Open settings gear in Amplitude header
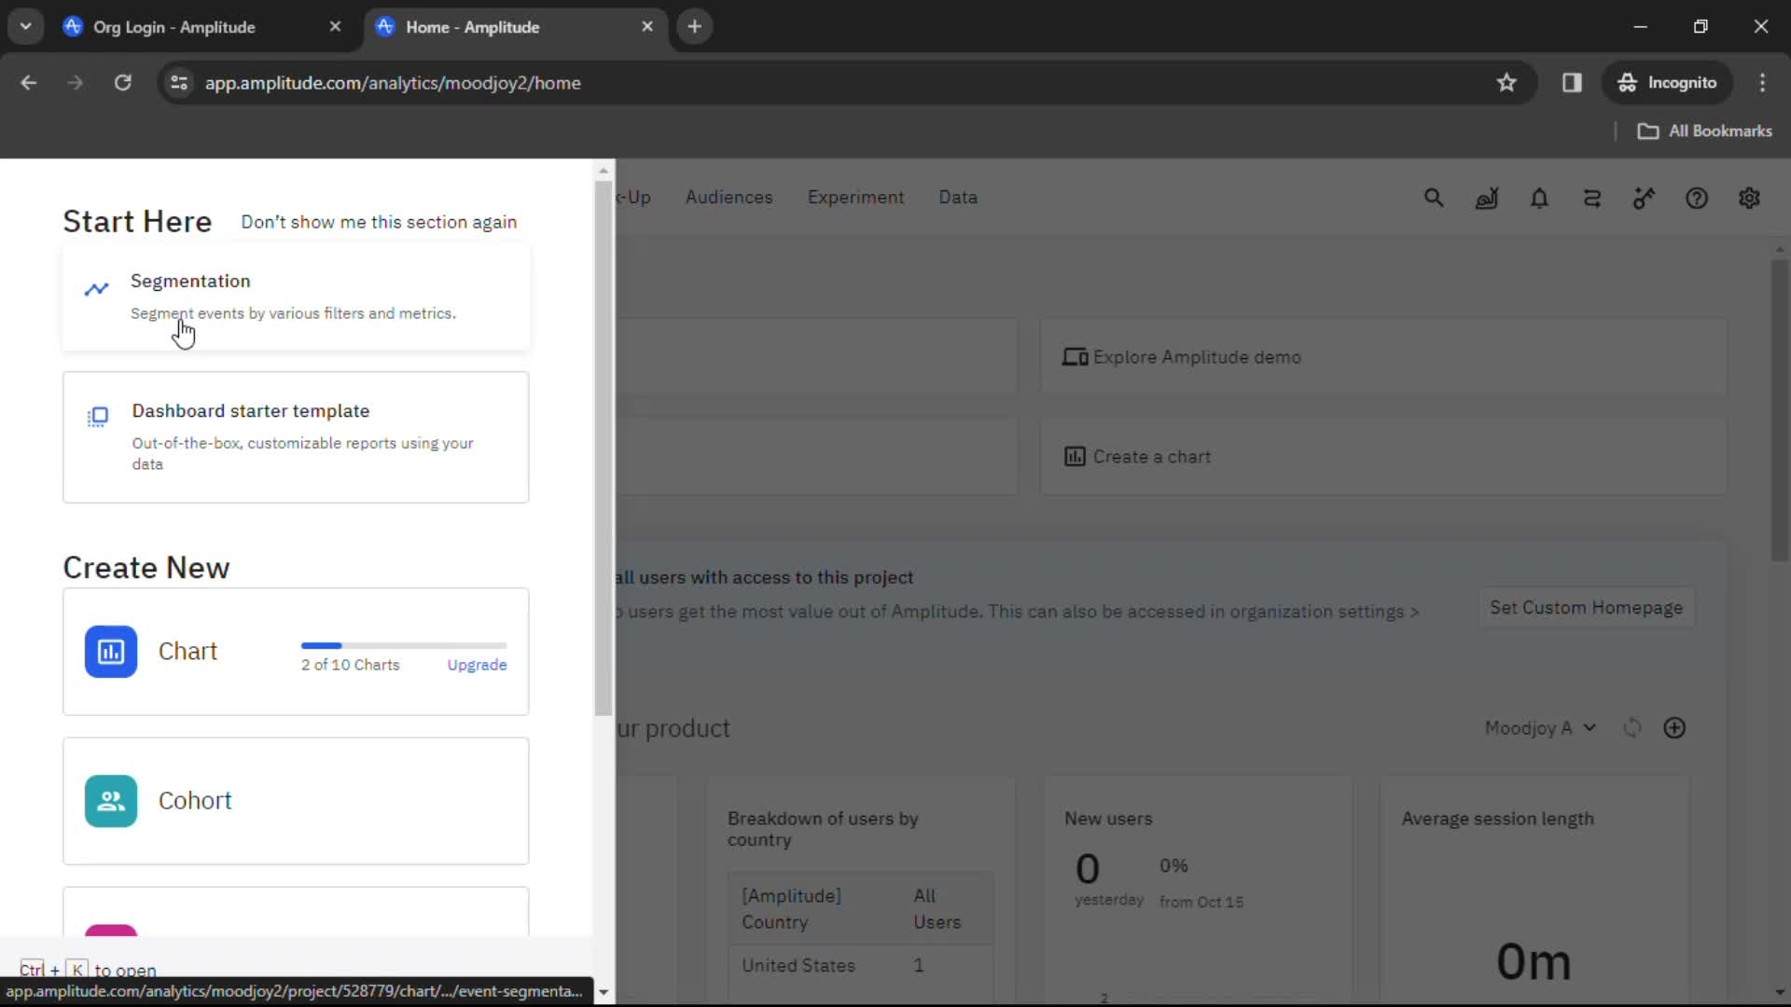The height and width of the screenshot is (1007, 1791). click(x=1749, y=198)
